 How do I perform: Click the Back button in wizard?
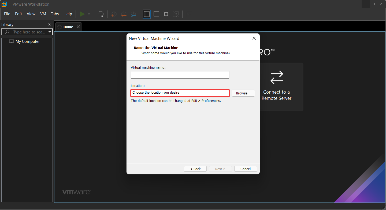click(195, 169)
